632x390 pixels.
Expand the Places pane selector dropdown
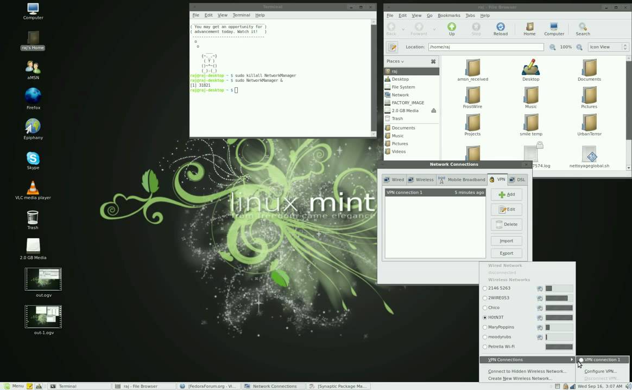pyautogui.click(x=395, y=62)
